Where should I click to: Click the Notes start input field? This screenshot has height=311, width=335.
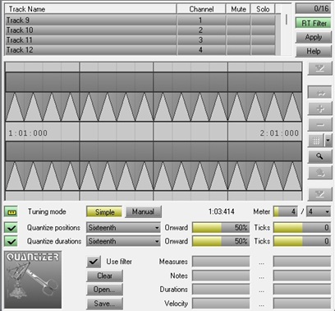click(221, 276)
